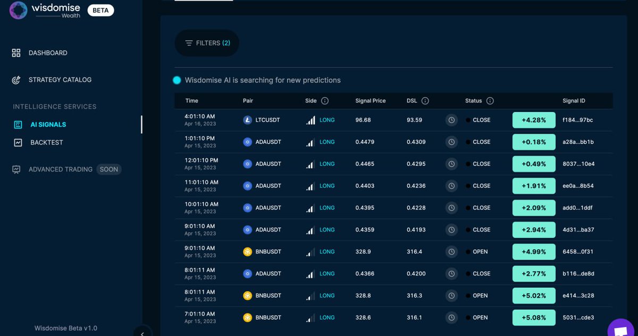Click the +1.91% result badge
The width and height of the screenshot is (638, 336).
click(534, 186)
